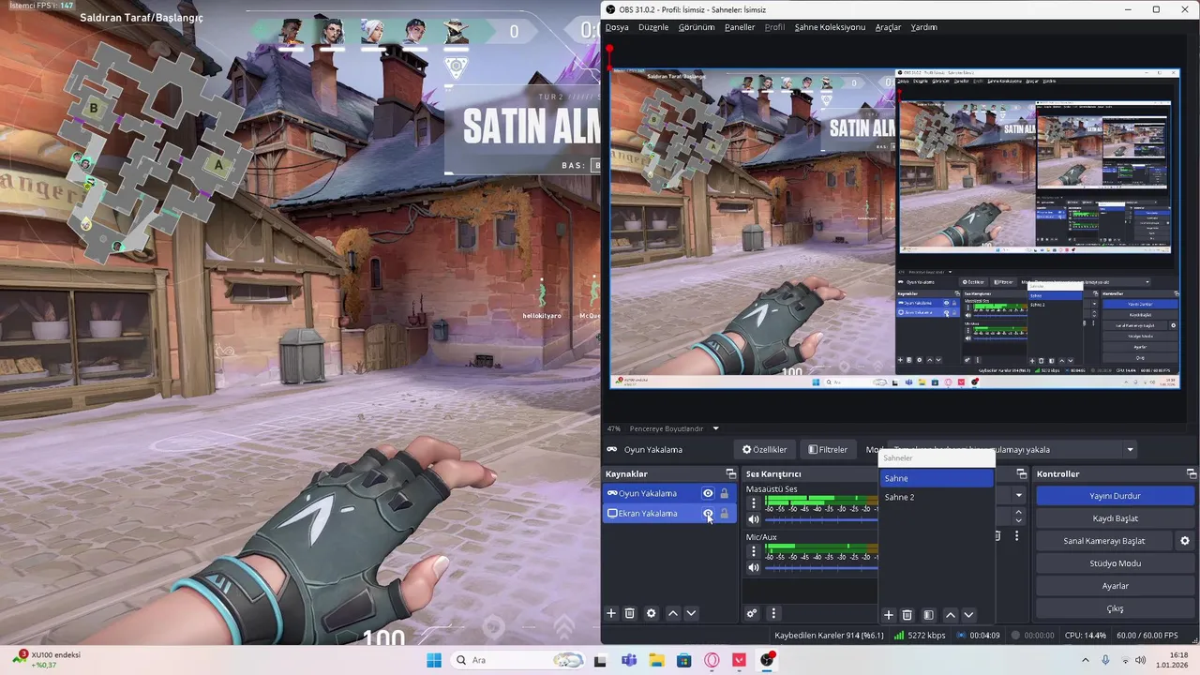Open scene filters icon in Sahneler toolbar
1200x675 pixels.
coord(928,615)
